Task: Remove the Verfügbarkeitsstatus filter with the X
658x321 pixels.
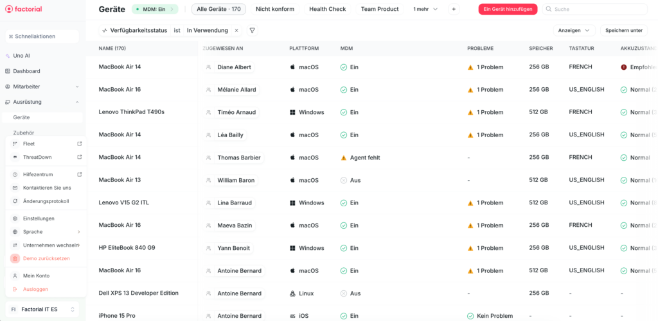Action: click(x=236, y=30)
